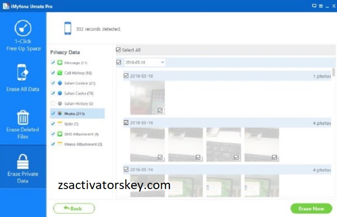
Task: Open the feedback chat icon in title bar
Action: [x=314, y=6]
